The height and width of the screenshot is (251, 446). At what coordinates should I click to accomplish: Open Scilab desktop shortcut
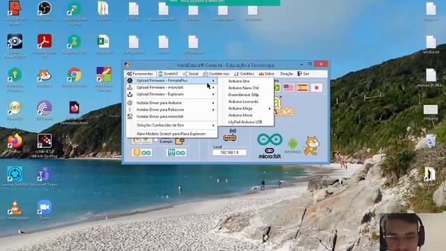(x=45, y=146)
